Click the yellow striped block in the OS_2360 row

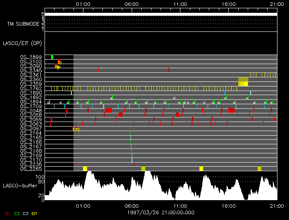(243, 79)
